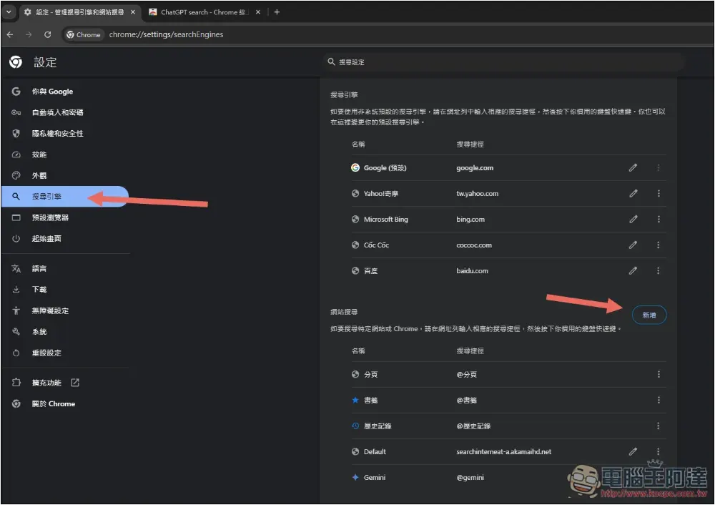The height and width of the screenshot is (505, 715).
Task: Click the tw.yahoo.com shortcut text
Action: tap(477, 193)
